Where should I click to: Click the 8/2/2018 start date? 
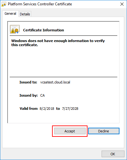[47, 109]
